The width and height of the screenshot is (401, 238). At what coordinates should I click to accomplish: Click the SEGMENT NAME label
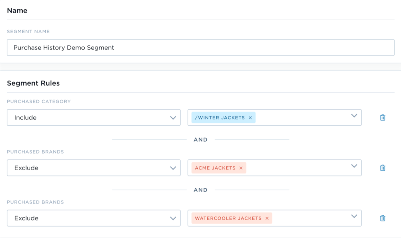pos(28,31)
